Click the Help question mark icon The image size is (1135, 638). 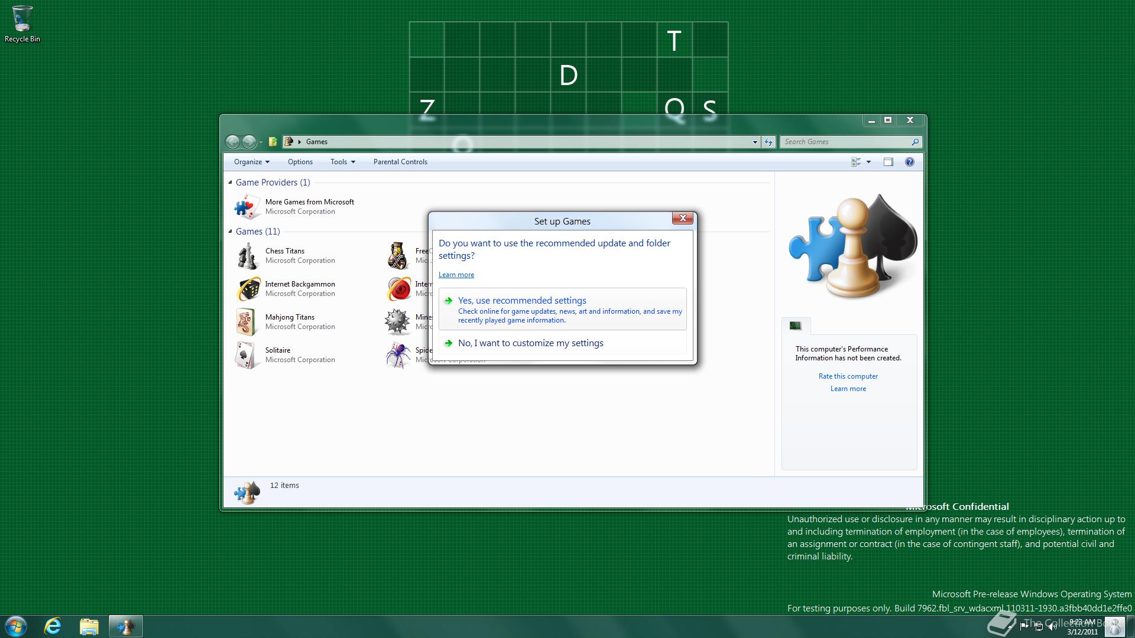(909, 162)
